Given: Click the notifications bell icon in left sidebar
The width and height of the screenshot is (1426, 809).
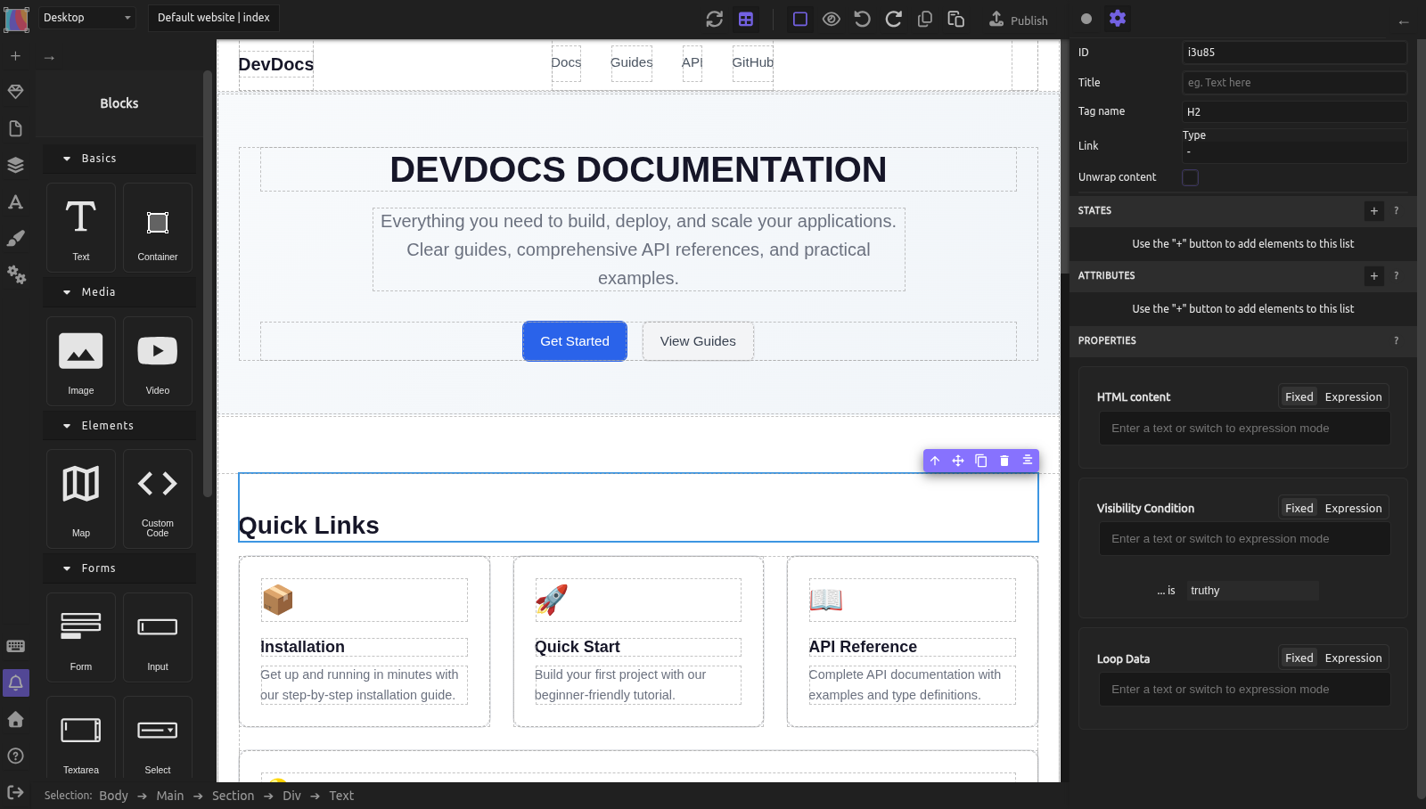Looking at the screenshot, I should [16, 683].
